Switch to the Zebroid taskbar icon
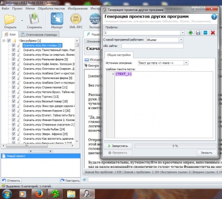The width and height of the screenshot is (222, 199). pos(87,194)
